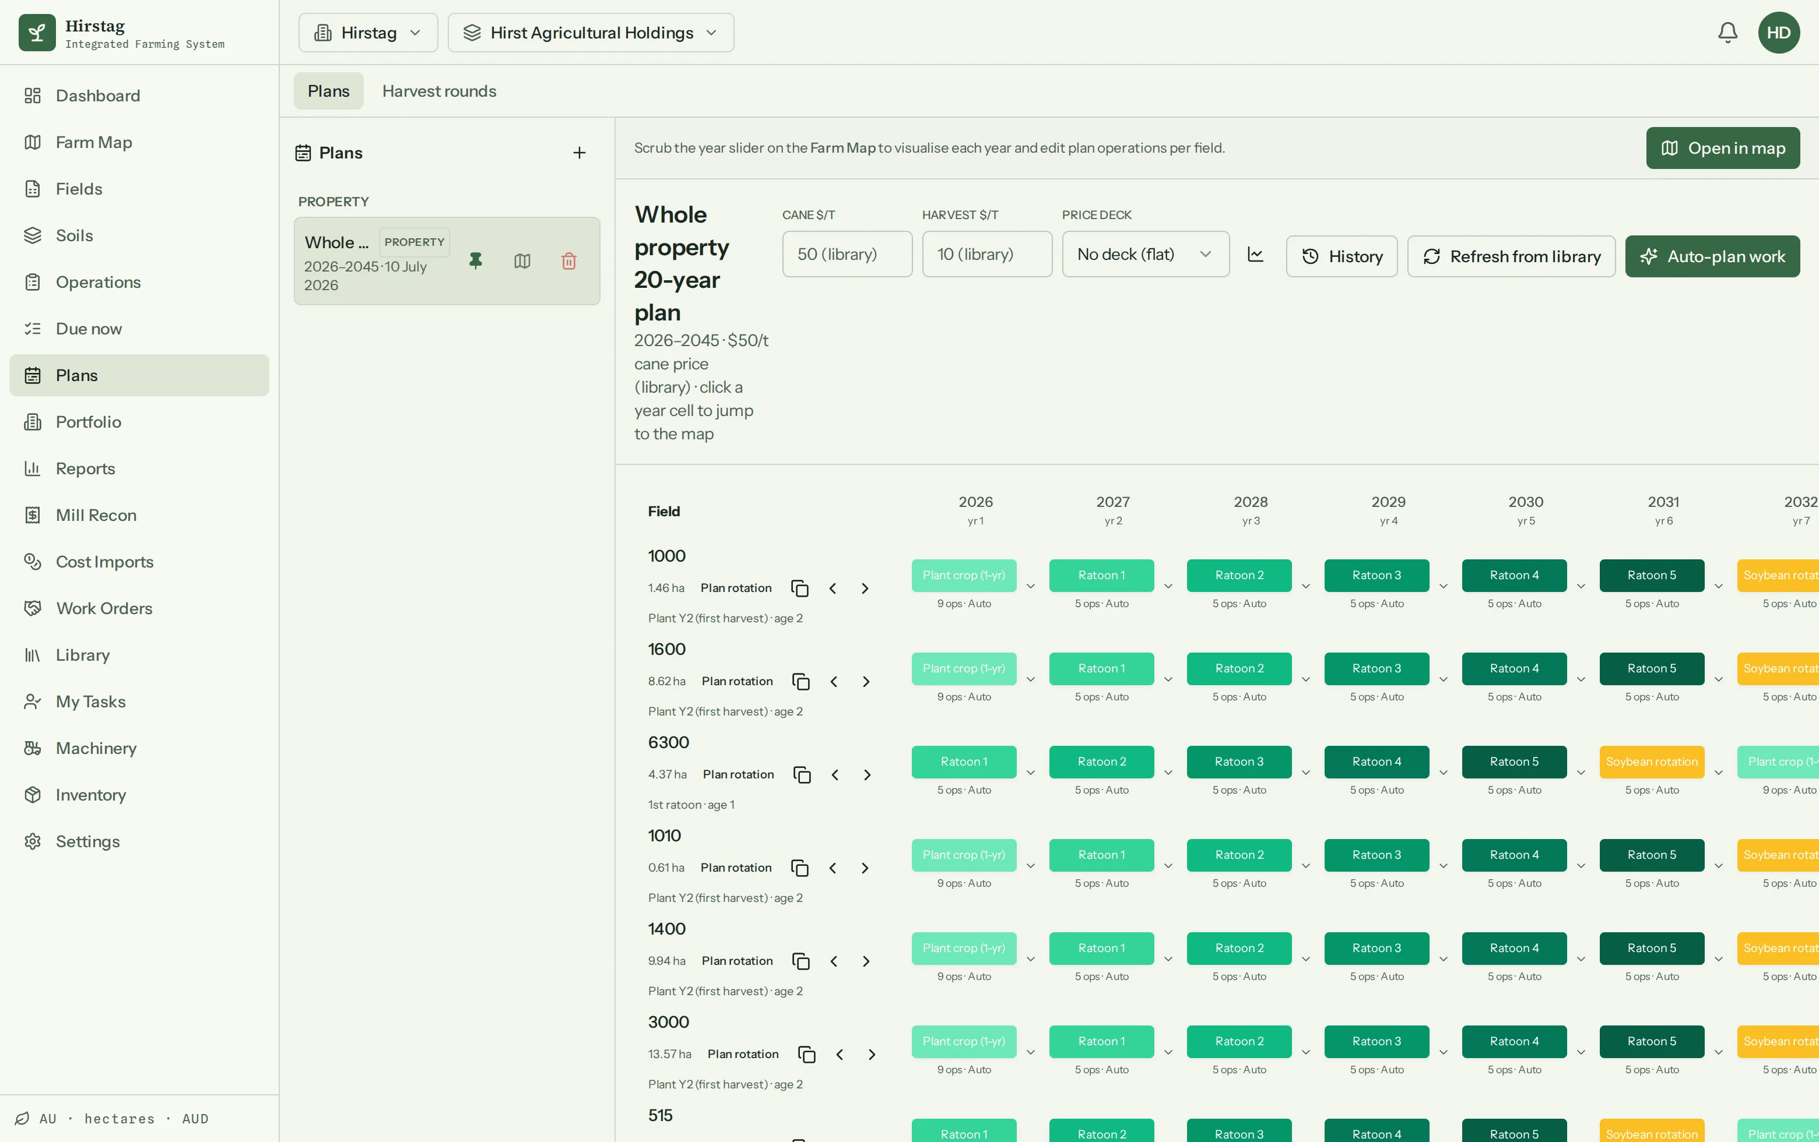Click the Auto-plan work button
The height and width of the screenshot is (1142, 1819).
click(1712, 256)
